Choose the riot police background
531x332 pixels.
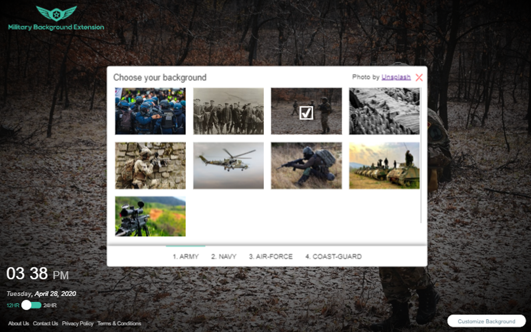150,111
